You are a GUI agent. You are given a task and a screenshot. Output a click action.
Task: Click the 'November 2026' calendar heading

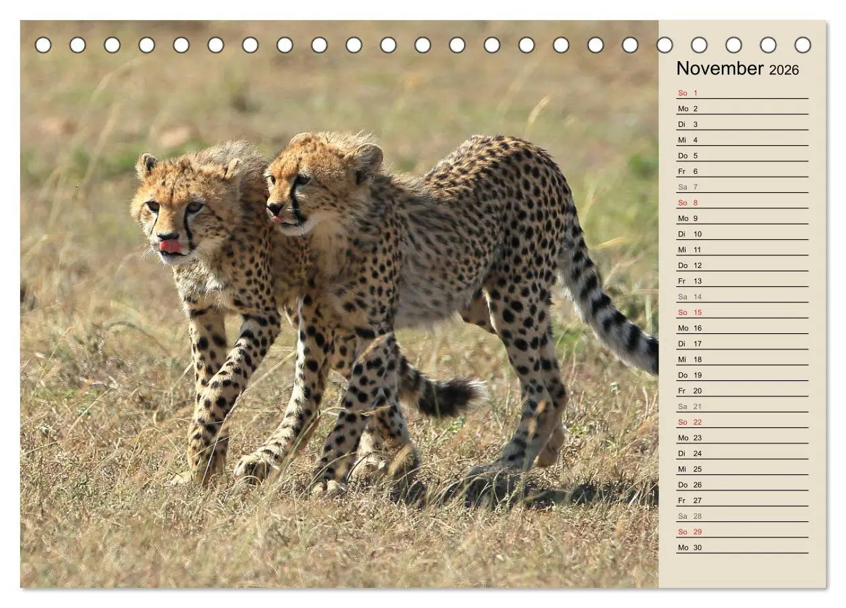[x=737, y=69]
